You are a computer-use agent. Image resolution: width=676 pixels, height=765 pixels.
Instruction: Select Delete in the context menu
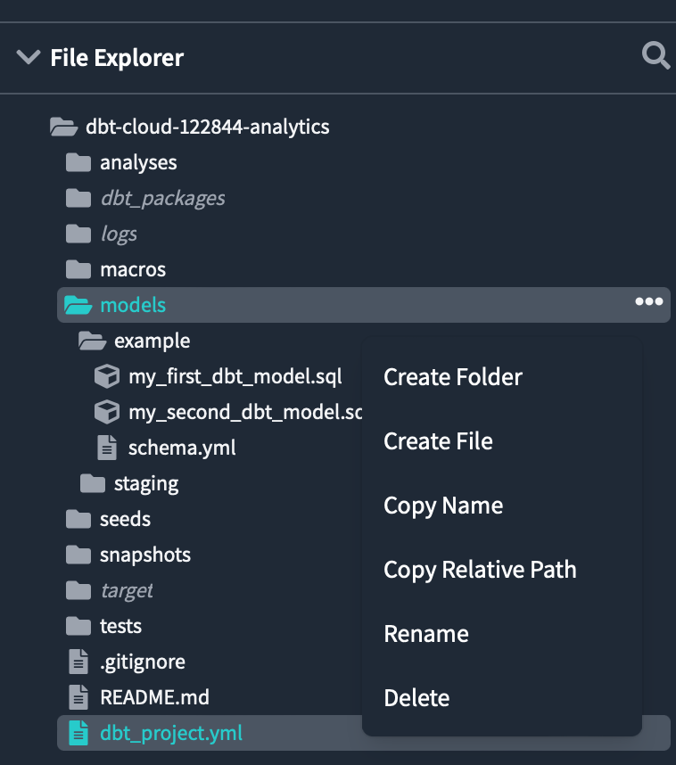click(416, 698)
